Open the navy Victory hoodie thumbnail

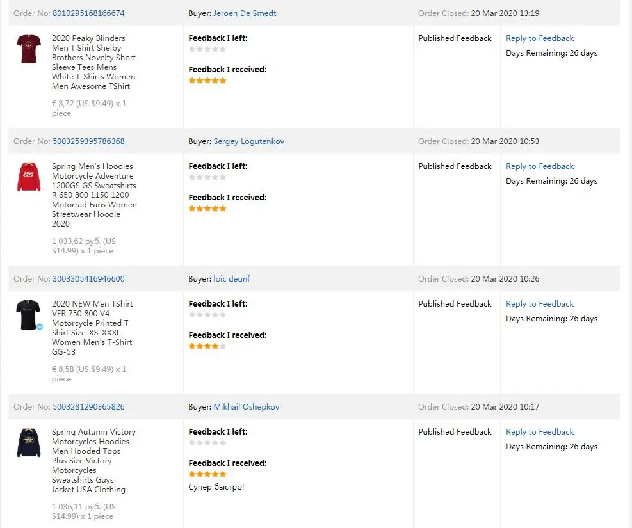29,443
